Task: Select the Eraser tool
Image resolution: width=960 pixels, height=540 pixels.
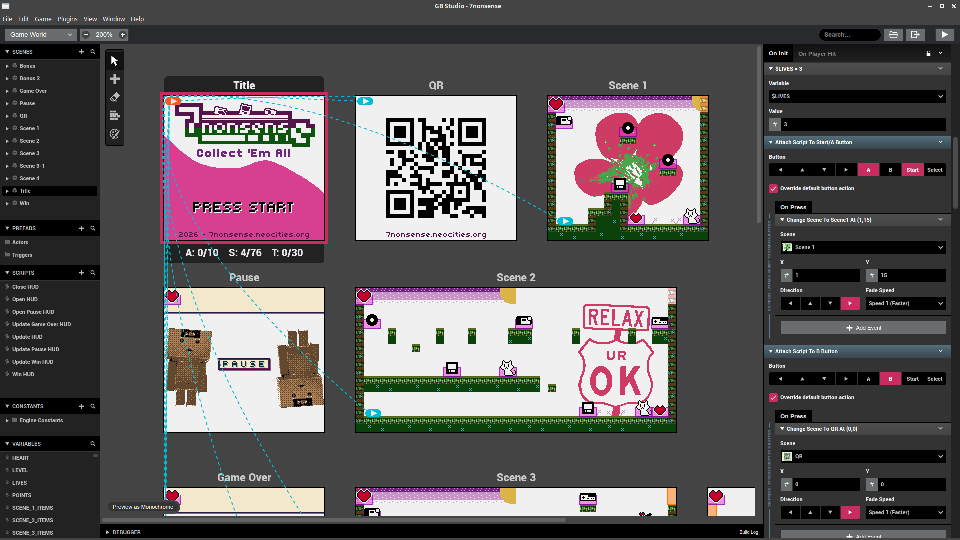Action: coord(114,97)
